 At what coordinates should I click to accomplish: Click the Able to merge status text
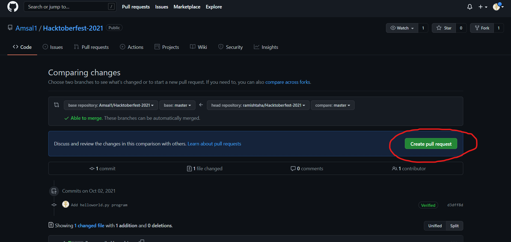coord(87,118)
